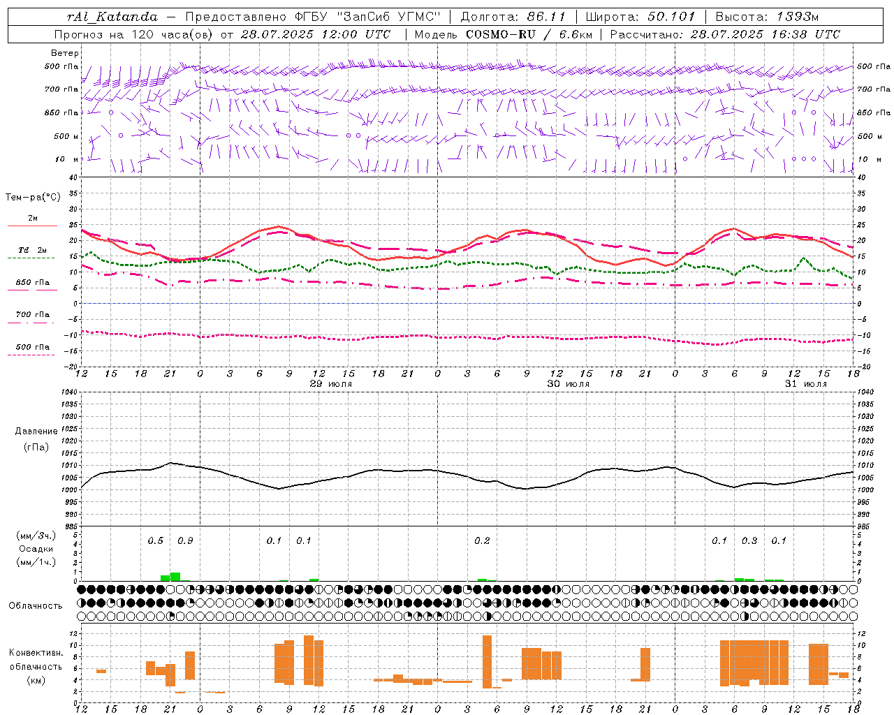Select the Высота: 1393м entry
The image size is (894, 715).
point(767,17)
